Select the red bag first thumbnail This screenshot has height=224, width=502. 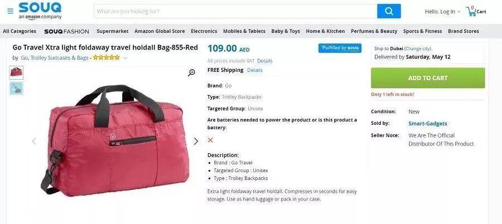[x=16, y=72]
